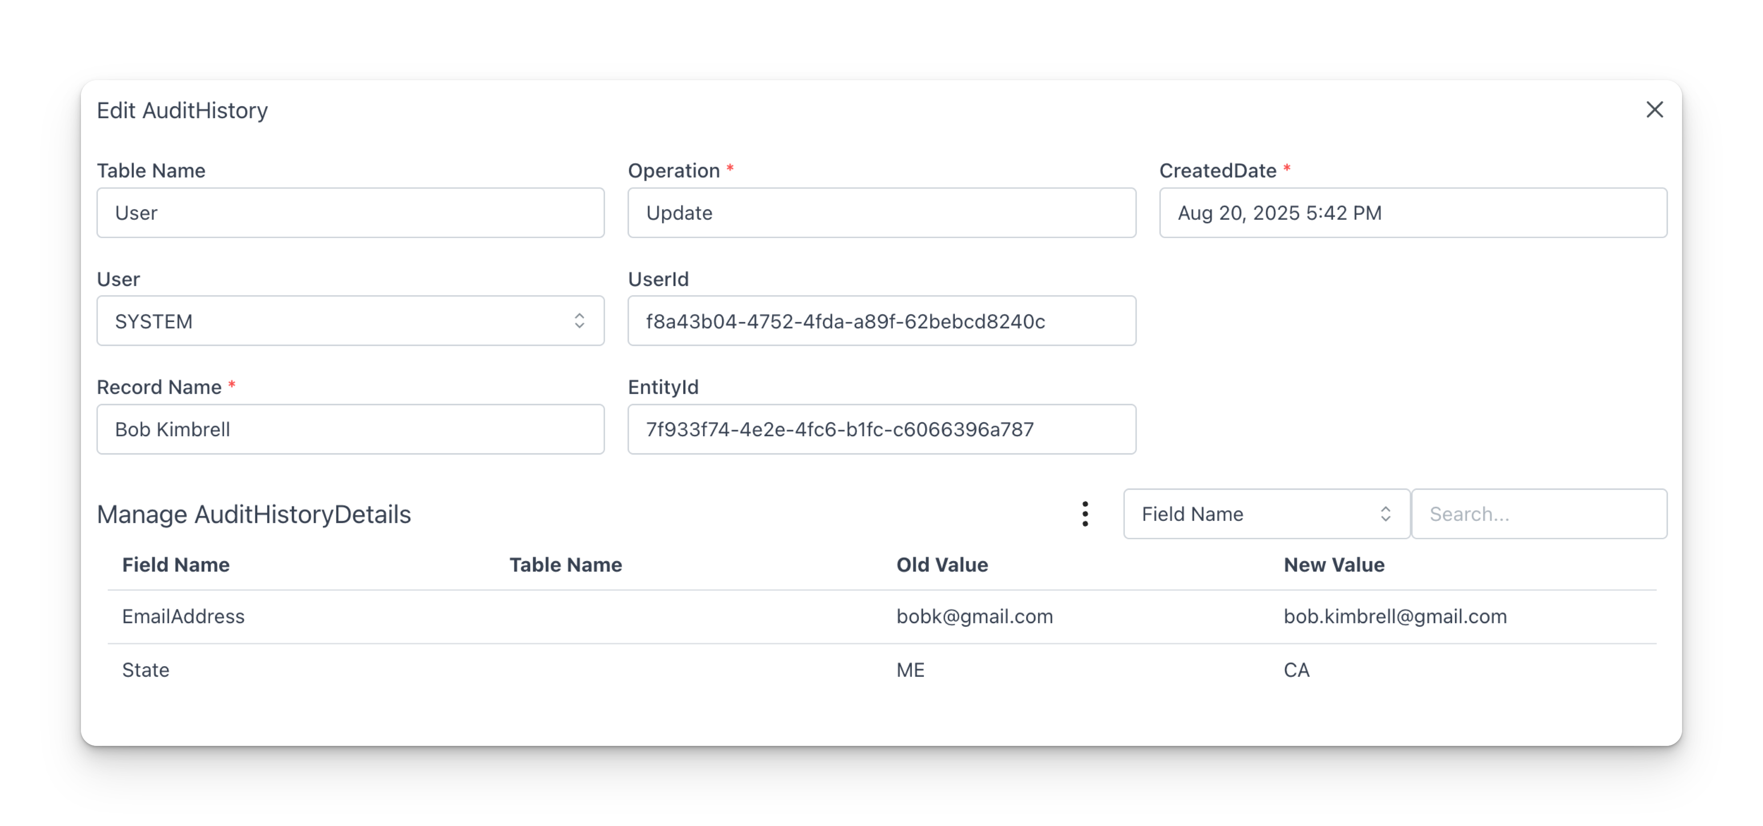Click the up-down chevron in User select
Image resolution: width=1763 pixels, height=826 pixels.
click(x=579, y=321)
